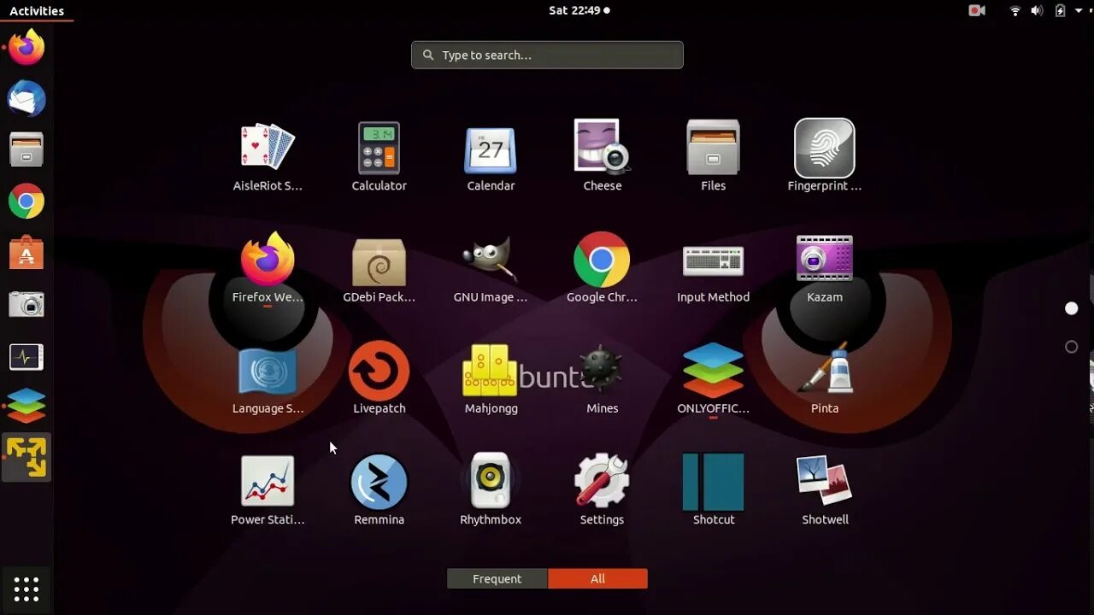Image resolution: width=1094 pixels, height=615 pixels.
Task: Click the Type to search field
Action: click(x=547, y=55)
